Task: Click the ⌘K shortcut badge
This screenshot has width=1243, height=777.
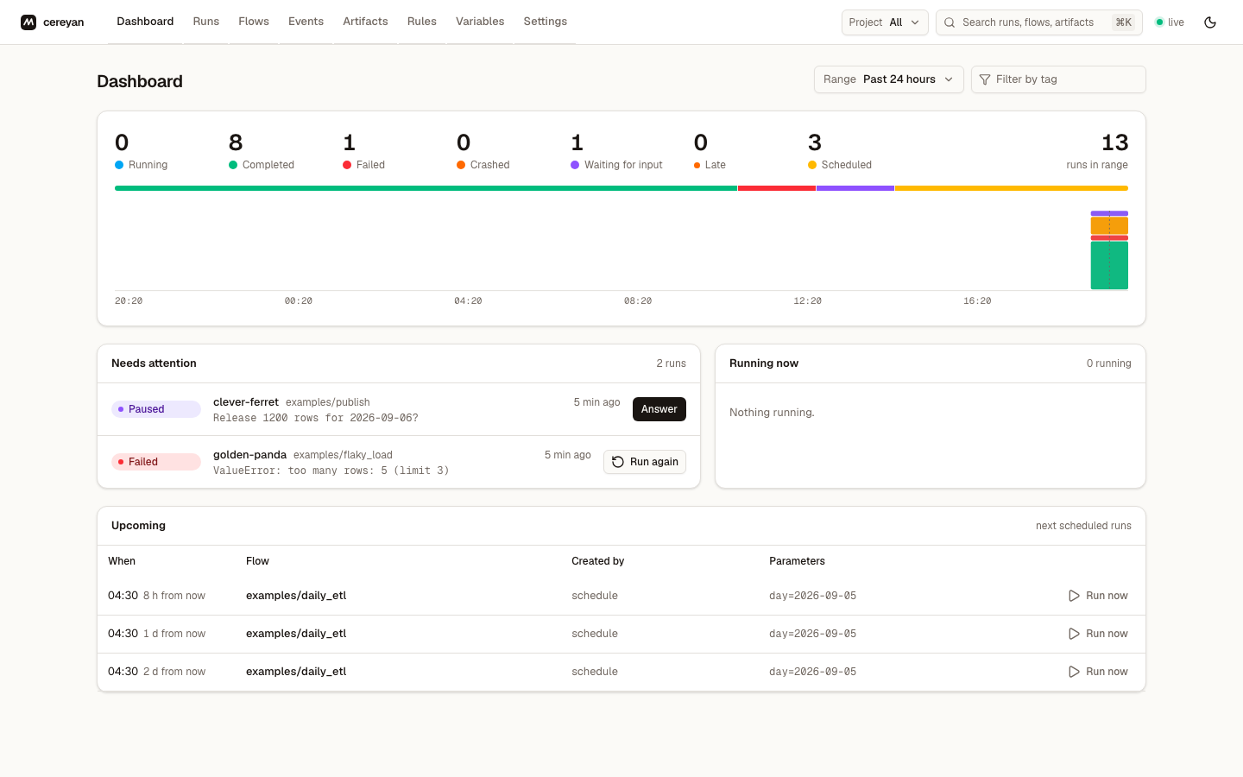Action: tap(1123, 22)
